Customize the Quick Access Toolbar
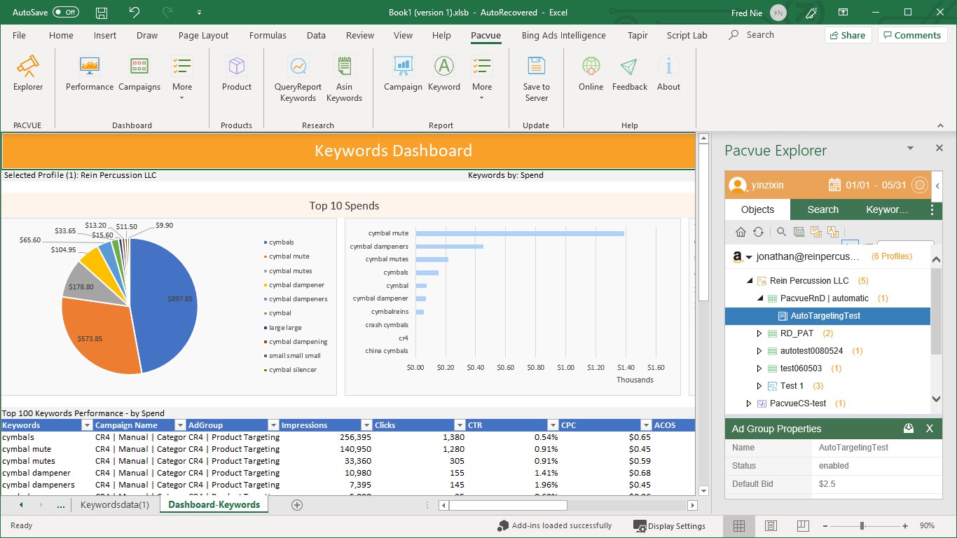The image size is (957, 538). pyautogui.click(x=200, y=13)
